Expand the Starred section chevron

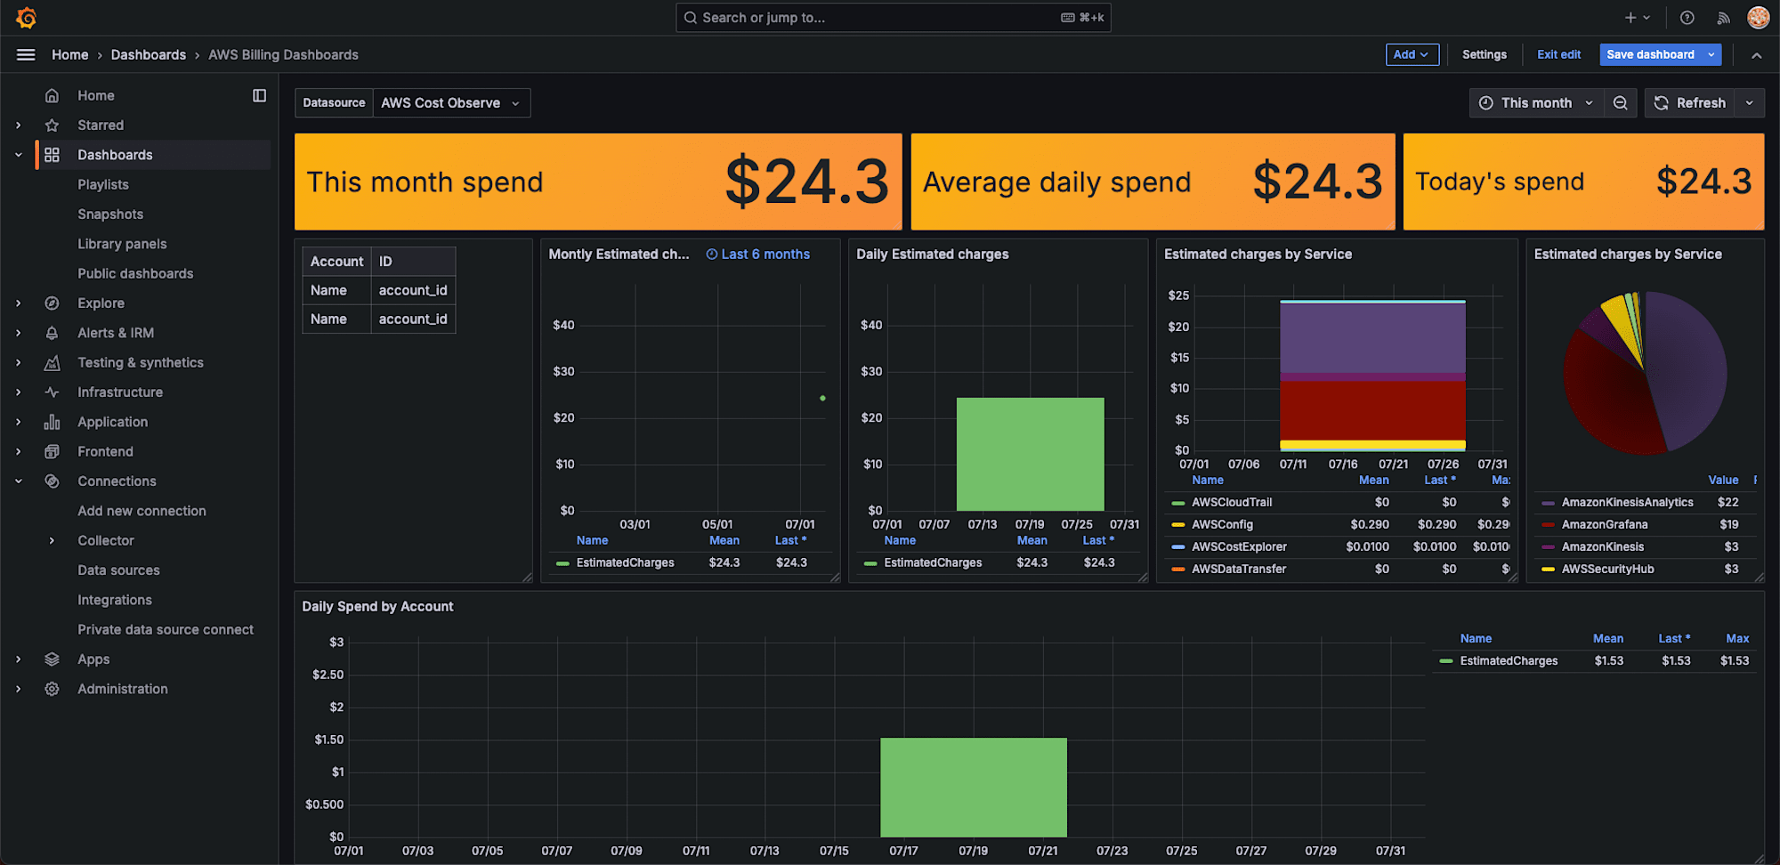pyautogui.click(x=18, y=125)
